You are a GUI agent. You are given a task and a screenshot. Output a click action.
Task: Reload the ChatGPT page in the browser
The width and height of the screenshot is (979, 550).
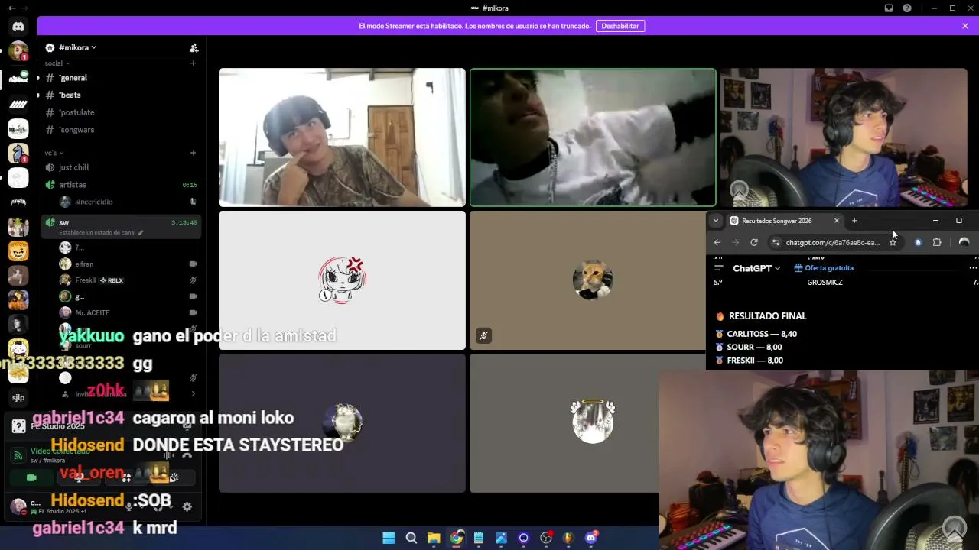pyautogui.click(x=754, y=242)
